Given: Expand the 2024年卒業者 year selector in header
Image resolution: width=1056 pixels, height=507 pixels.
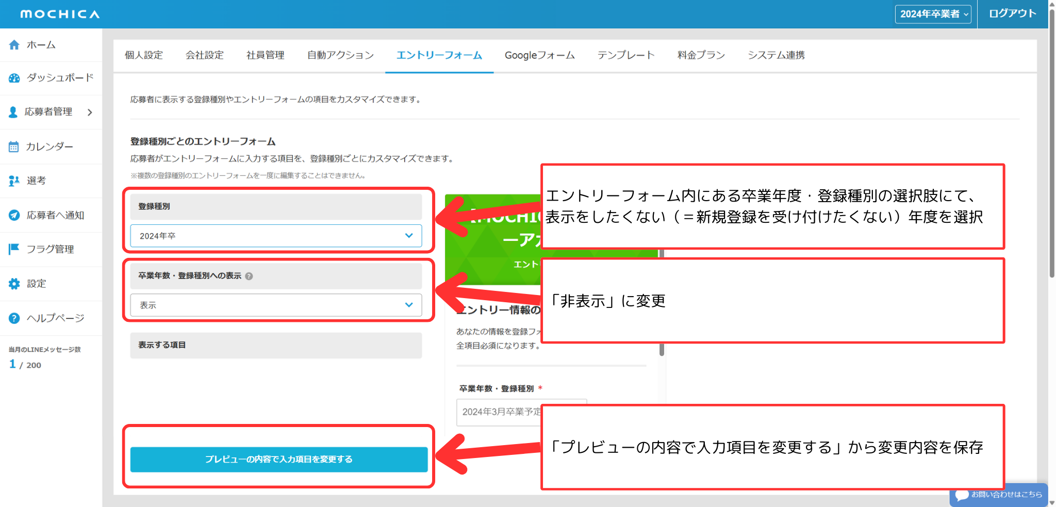Looking at the screenshot, I should pos(933,14).
